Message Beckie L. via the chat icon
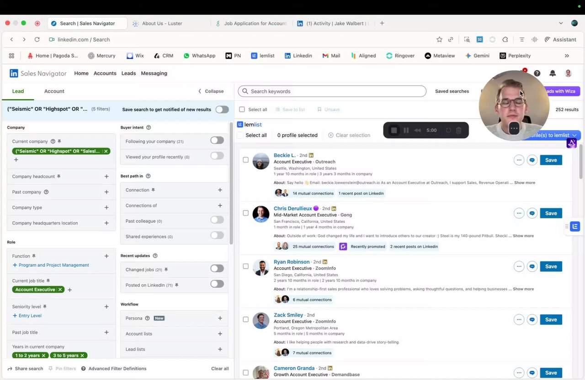Viewport: 585px width, 380px height. pyautogui.click(x=532, y=160)
